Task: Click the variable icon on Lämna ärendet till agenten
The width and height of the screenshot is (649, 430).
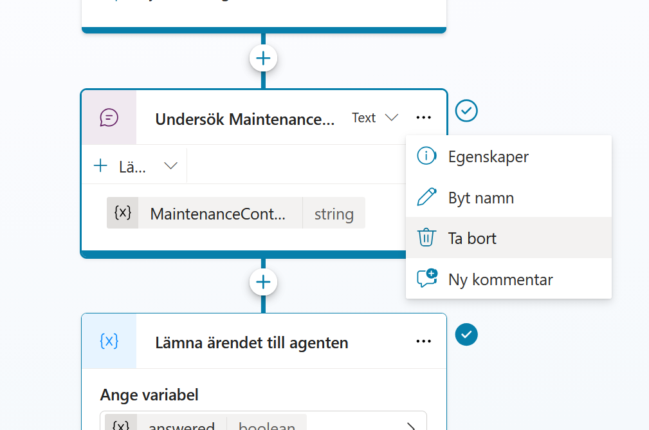Action: click(109, 341)
